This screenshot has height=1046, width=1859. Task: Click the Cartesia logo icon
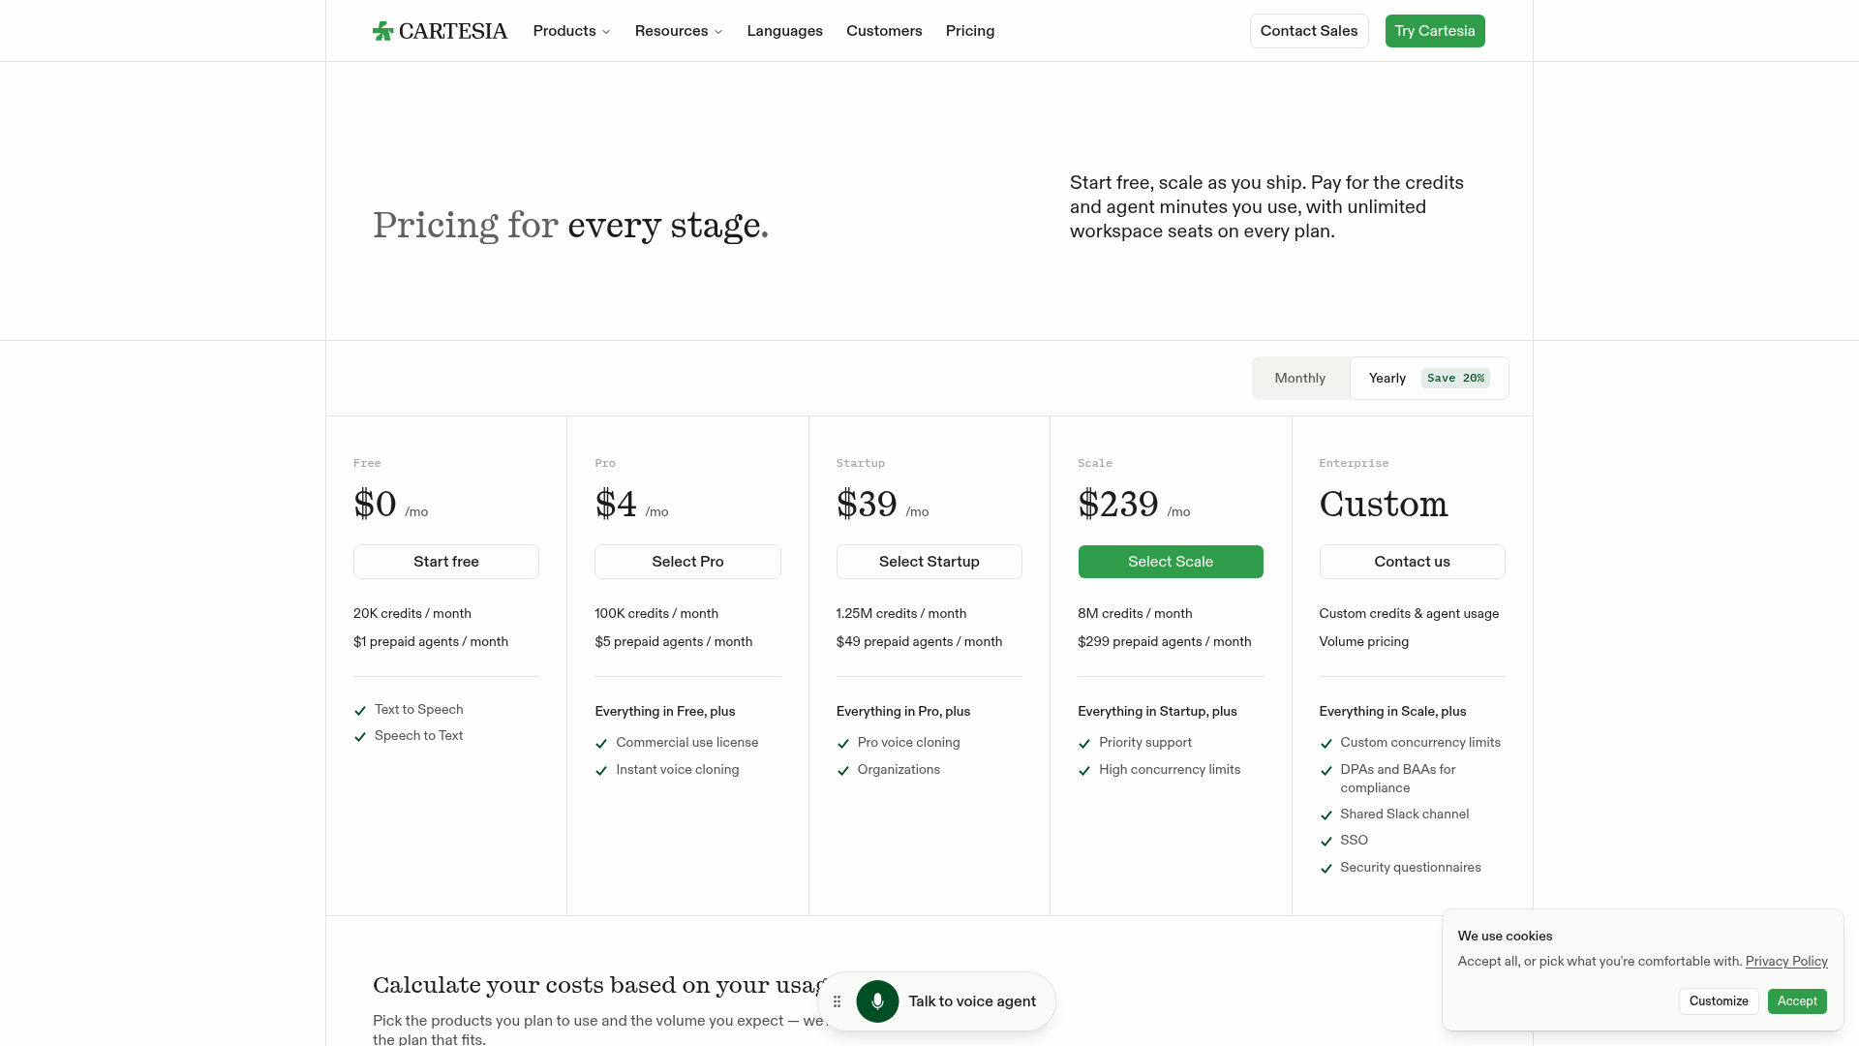coord(383,31)
